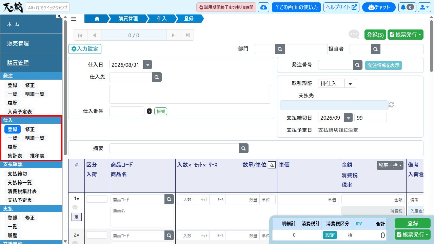Open 販売管理 in the sidebar
Screen dimensions: 434x244
tap(31, 43)
